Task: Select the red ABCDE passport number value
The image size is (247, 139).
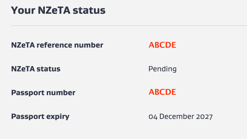Action: coord(162,92)
